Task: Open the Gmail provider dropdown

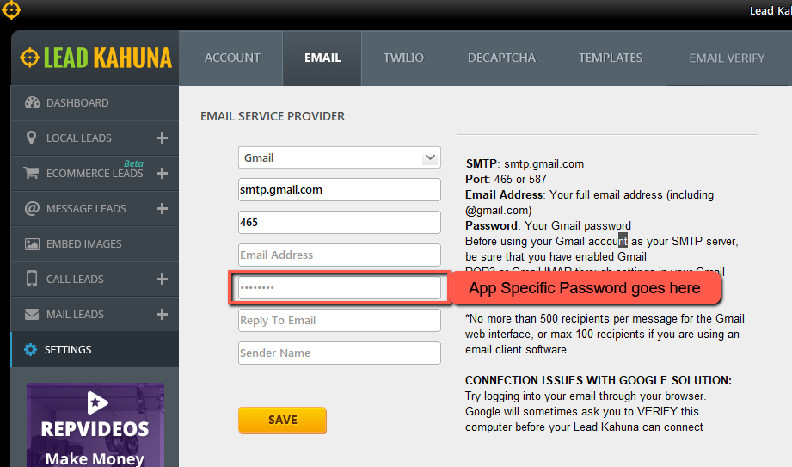Action: 339,158
